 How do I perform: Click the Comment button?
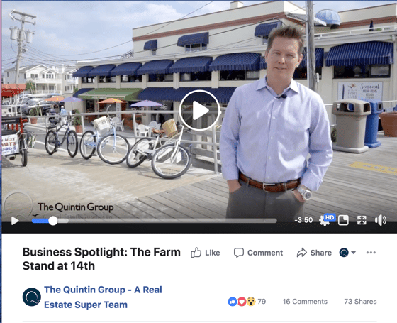tap(258, 253)
